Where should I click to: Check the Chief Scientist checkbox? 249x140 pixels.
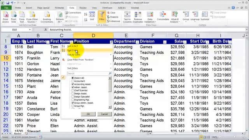coord(73,90)
